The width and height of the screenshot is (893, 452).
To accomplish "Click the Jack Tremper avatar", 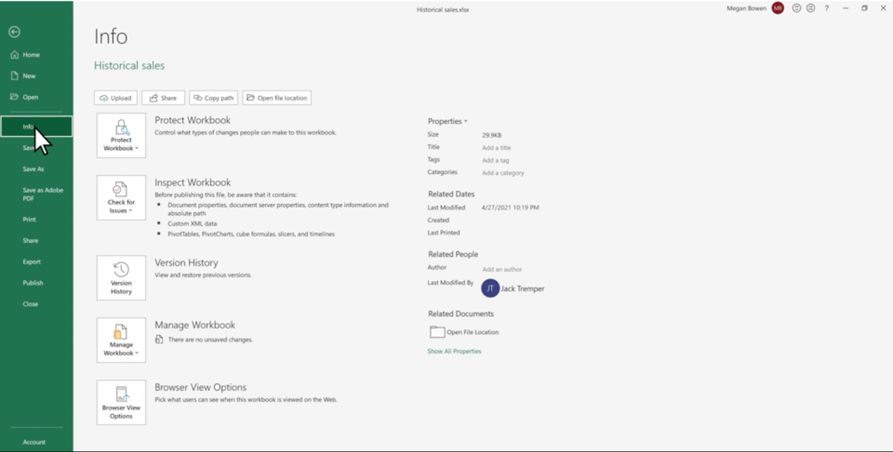I will (490, 288).
